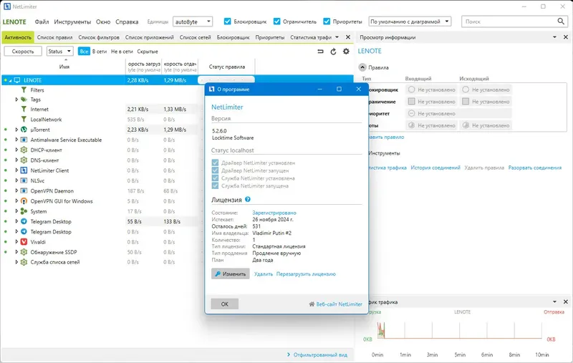Click the Tags icon in the tree
Viewport: 573px width, 363px height.
24,100
